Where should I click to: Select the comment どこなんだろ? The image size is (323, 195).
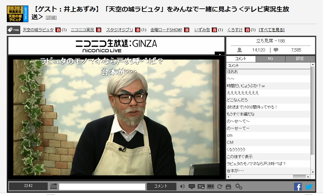[268, 100]
